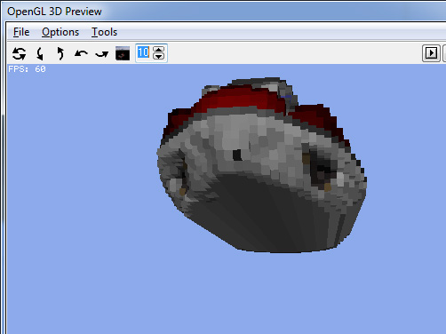Rotate model with the left-curving arrow icon
This screenshot has height=334, width=446.
click(x=81, y=53)
